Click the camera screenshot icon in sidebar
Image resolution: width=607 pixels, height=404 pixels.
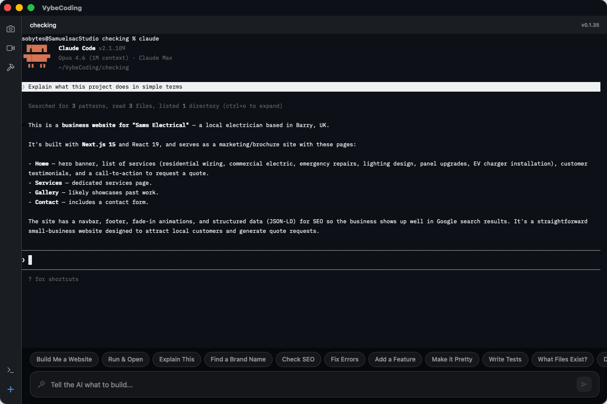click(11, 29)
